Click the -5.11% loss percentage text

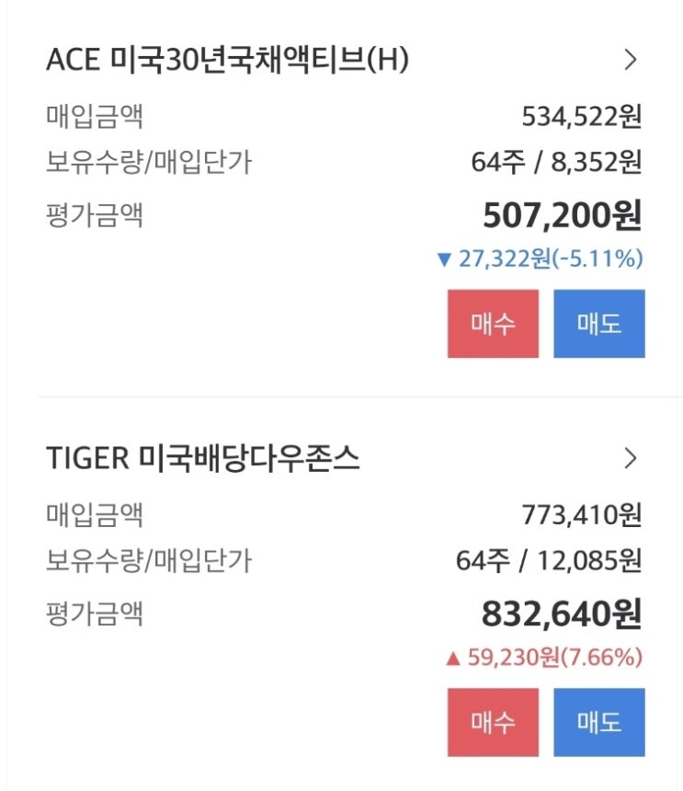click(598, 260)
